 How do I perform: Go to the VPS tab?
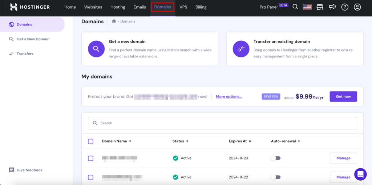coord(183,7)
